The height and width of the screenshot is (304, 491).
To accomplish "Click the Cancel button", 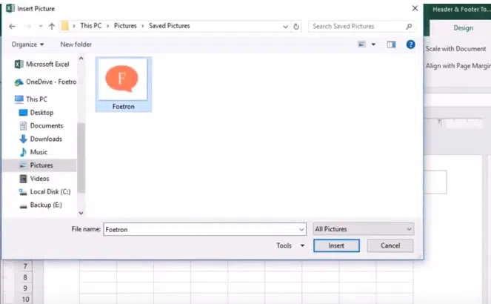I will click(390, 245).
